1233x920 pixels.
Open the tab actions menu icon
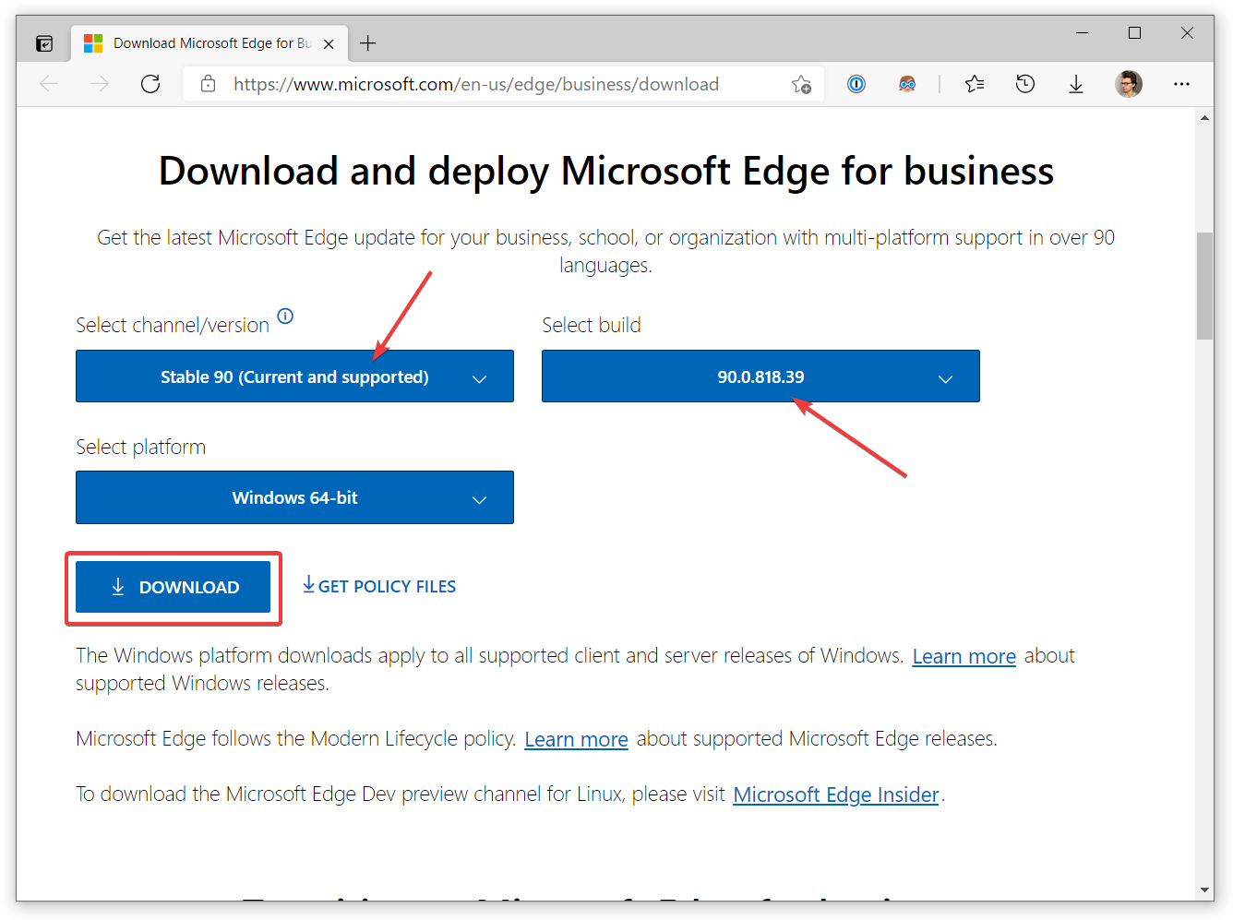pyautogui.click(x=44, y=43)
